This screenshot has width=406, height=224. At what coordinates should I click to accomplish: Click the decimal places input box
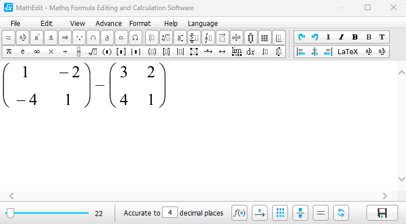(170, 213)
